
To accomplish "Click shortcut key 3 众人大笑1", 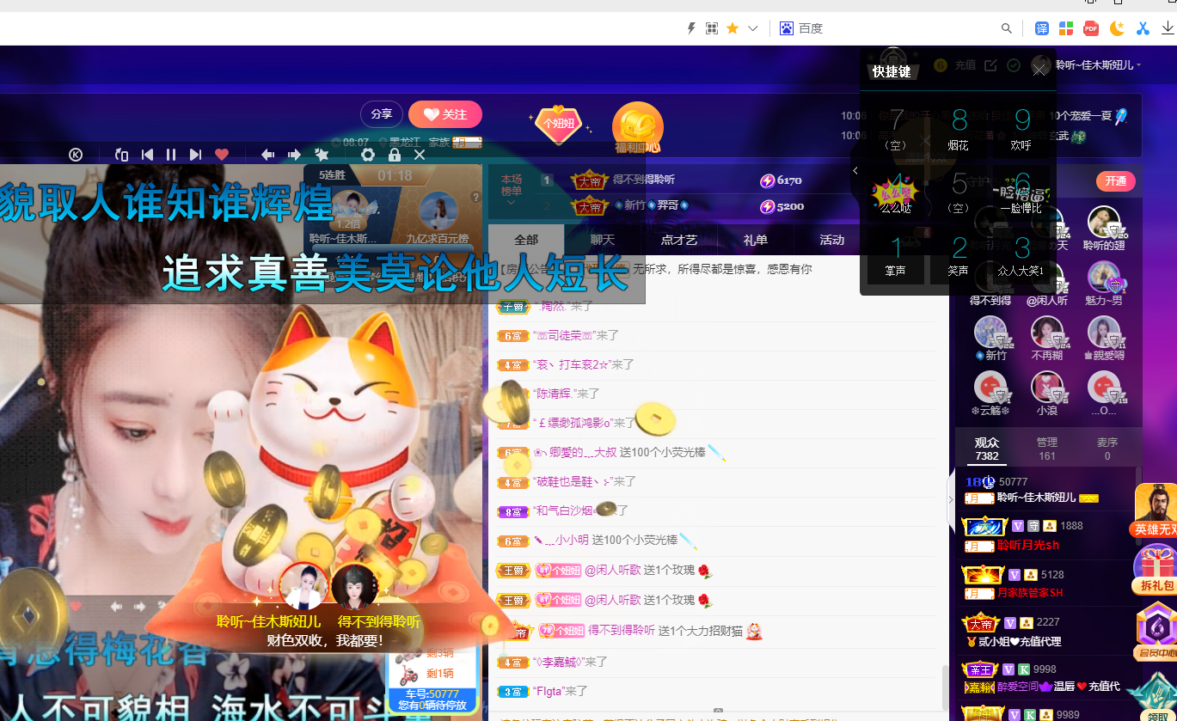I will pyautogui.click(x=1021, y=254).
